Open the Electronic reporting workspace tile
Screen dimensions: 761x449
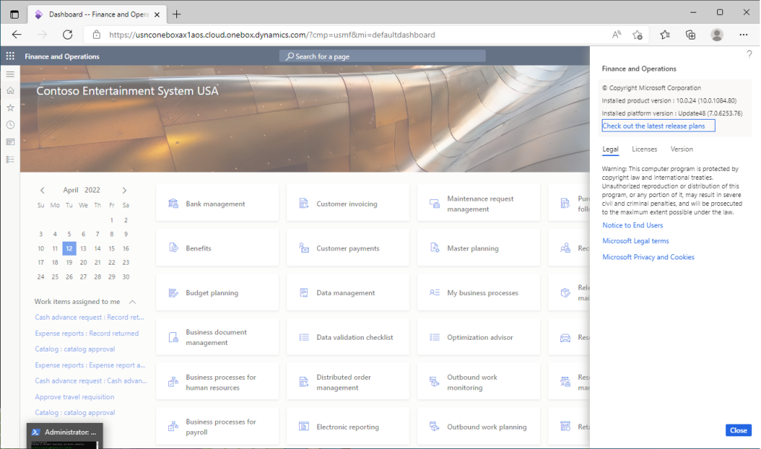click(348, 427)
